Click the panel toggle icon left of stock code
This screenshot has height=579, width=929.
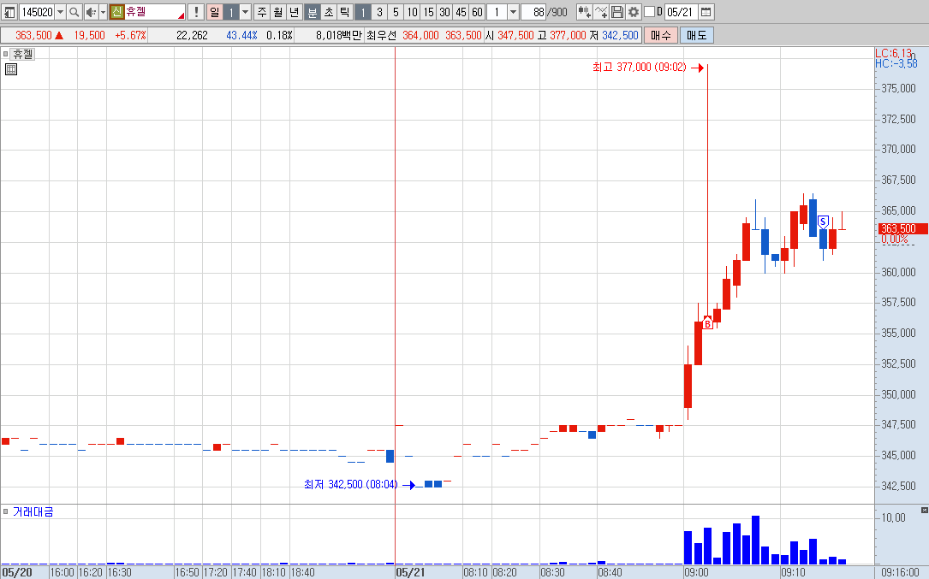point(9,12)
